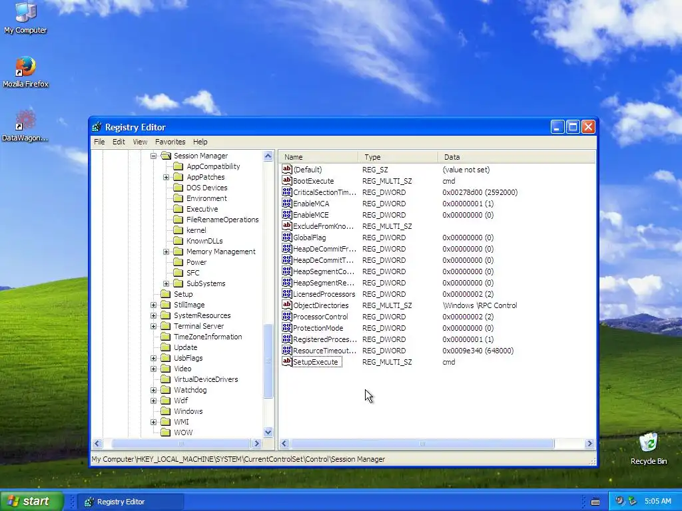Open the Mozilla Firefox desktop shortcut
The height and width of the screenshot is (511, 682).
pos(25,72)
